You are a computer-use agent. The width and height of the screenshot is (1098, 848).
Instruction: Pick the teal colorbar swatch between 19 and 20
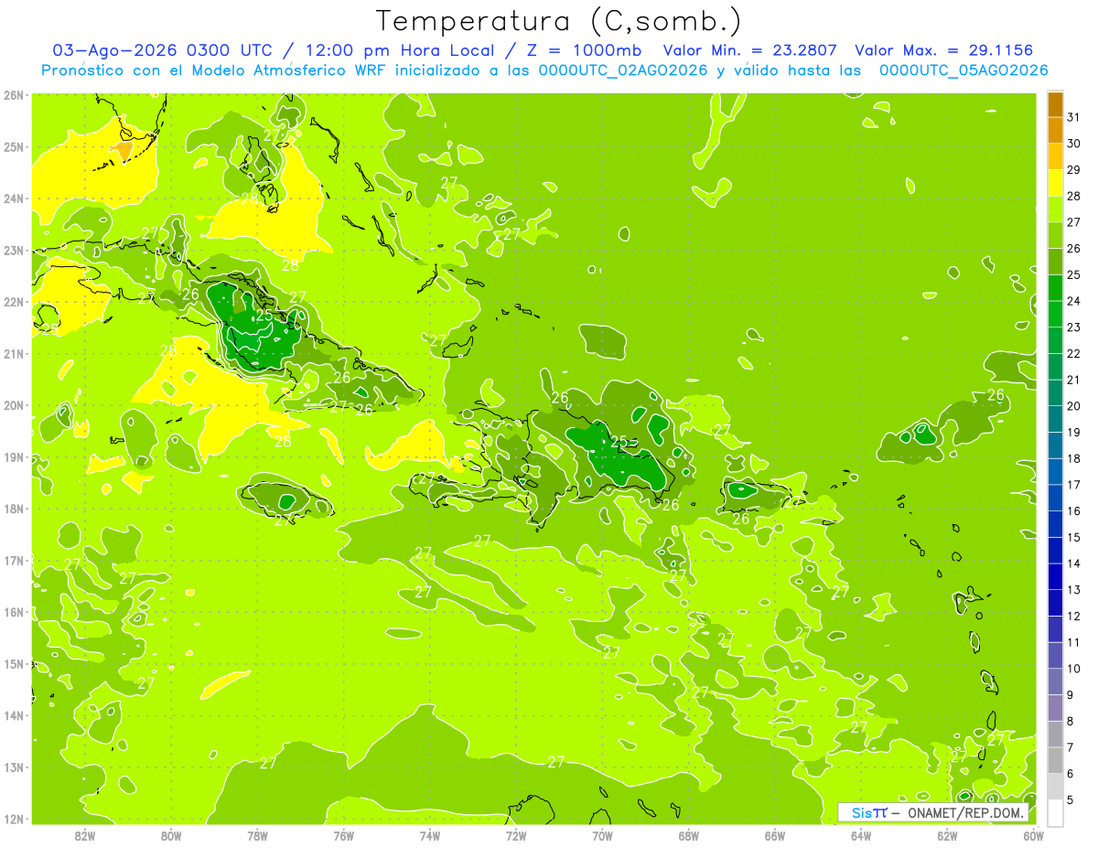1055,419
